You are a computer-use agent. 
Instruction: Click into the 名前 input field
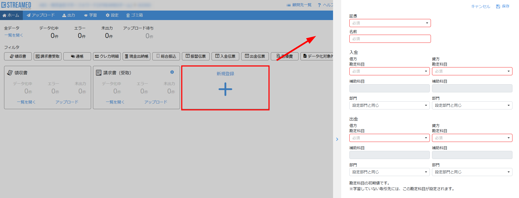[x=390, y=39]
